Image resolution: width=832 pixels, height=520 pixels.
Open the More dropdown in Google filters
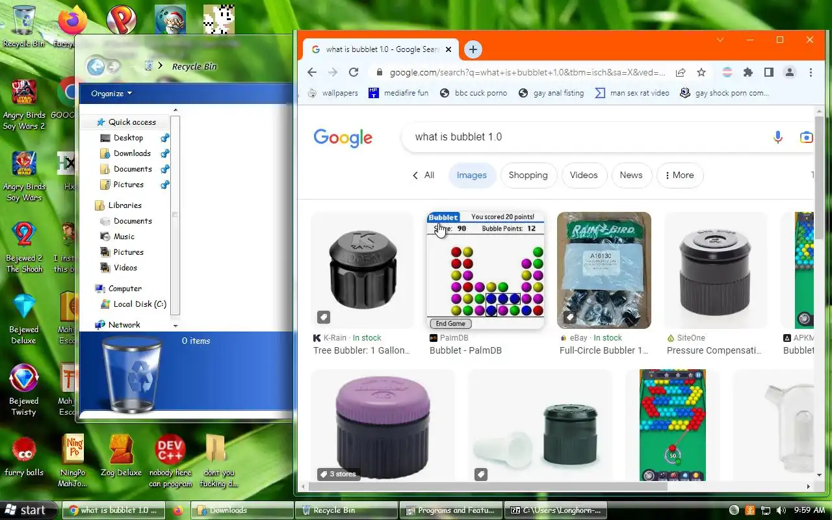click(680, 175)
